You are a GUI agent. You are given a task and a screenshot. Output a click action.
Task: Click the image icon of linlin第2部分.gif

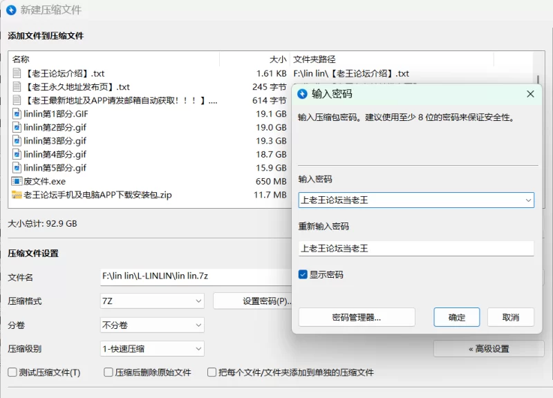click(x=17, y=127)
